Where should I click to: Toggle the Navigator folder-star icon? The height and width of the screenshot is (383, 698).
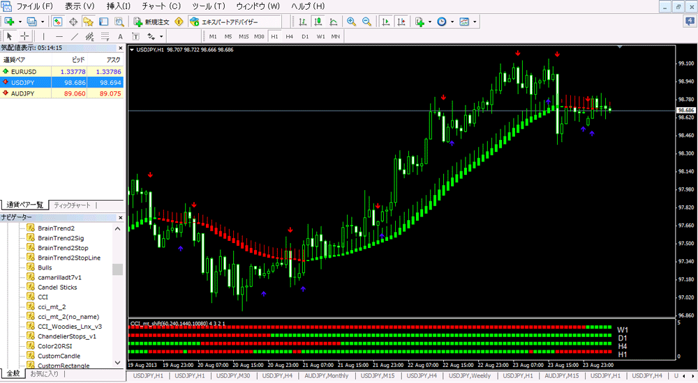click(88, 22)
